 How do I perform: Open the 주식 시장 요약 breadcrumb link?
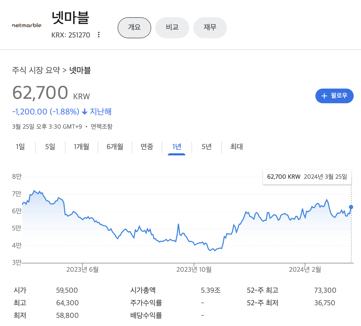[x=36, y=70]
